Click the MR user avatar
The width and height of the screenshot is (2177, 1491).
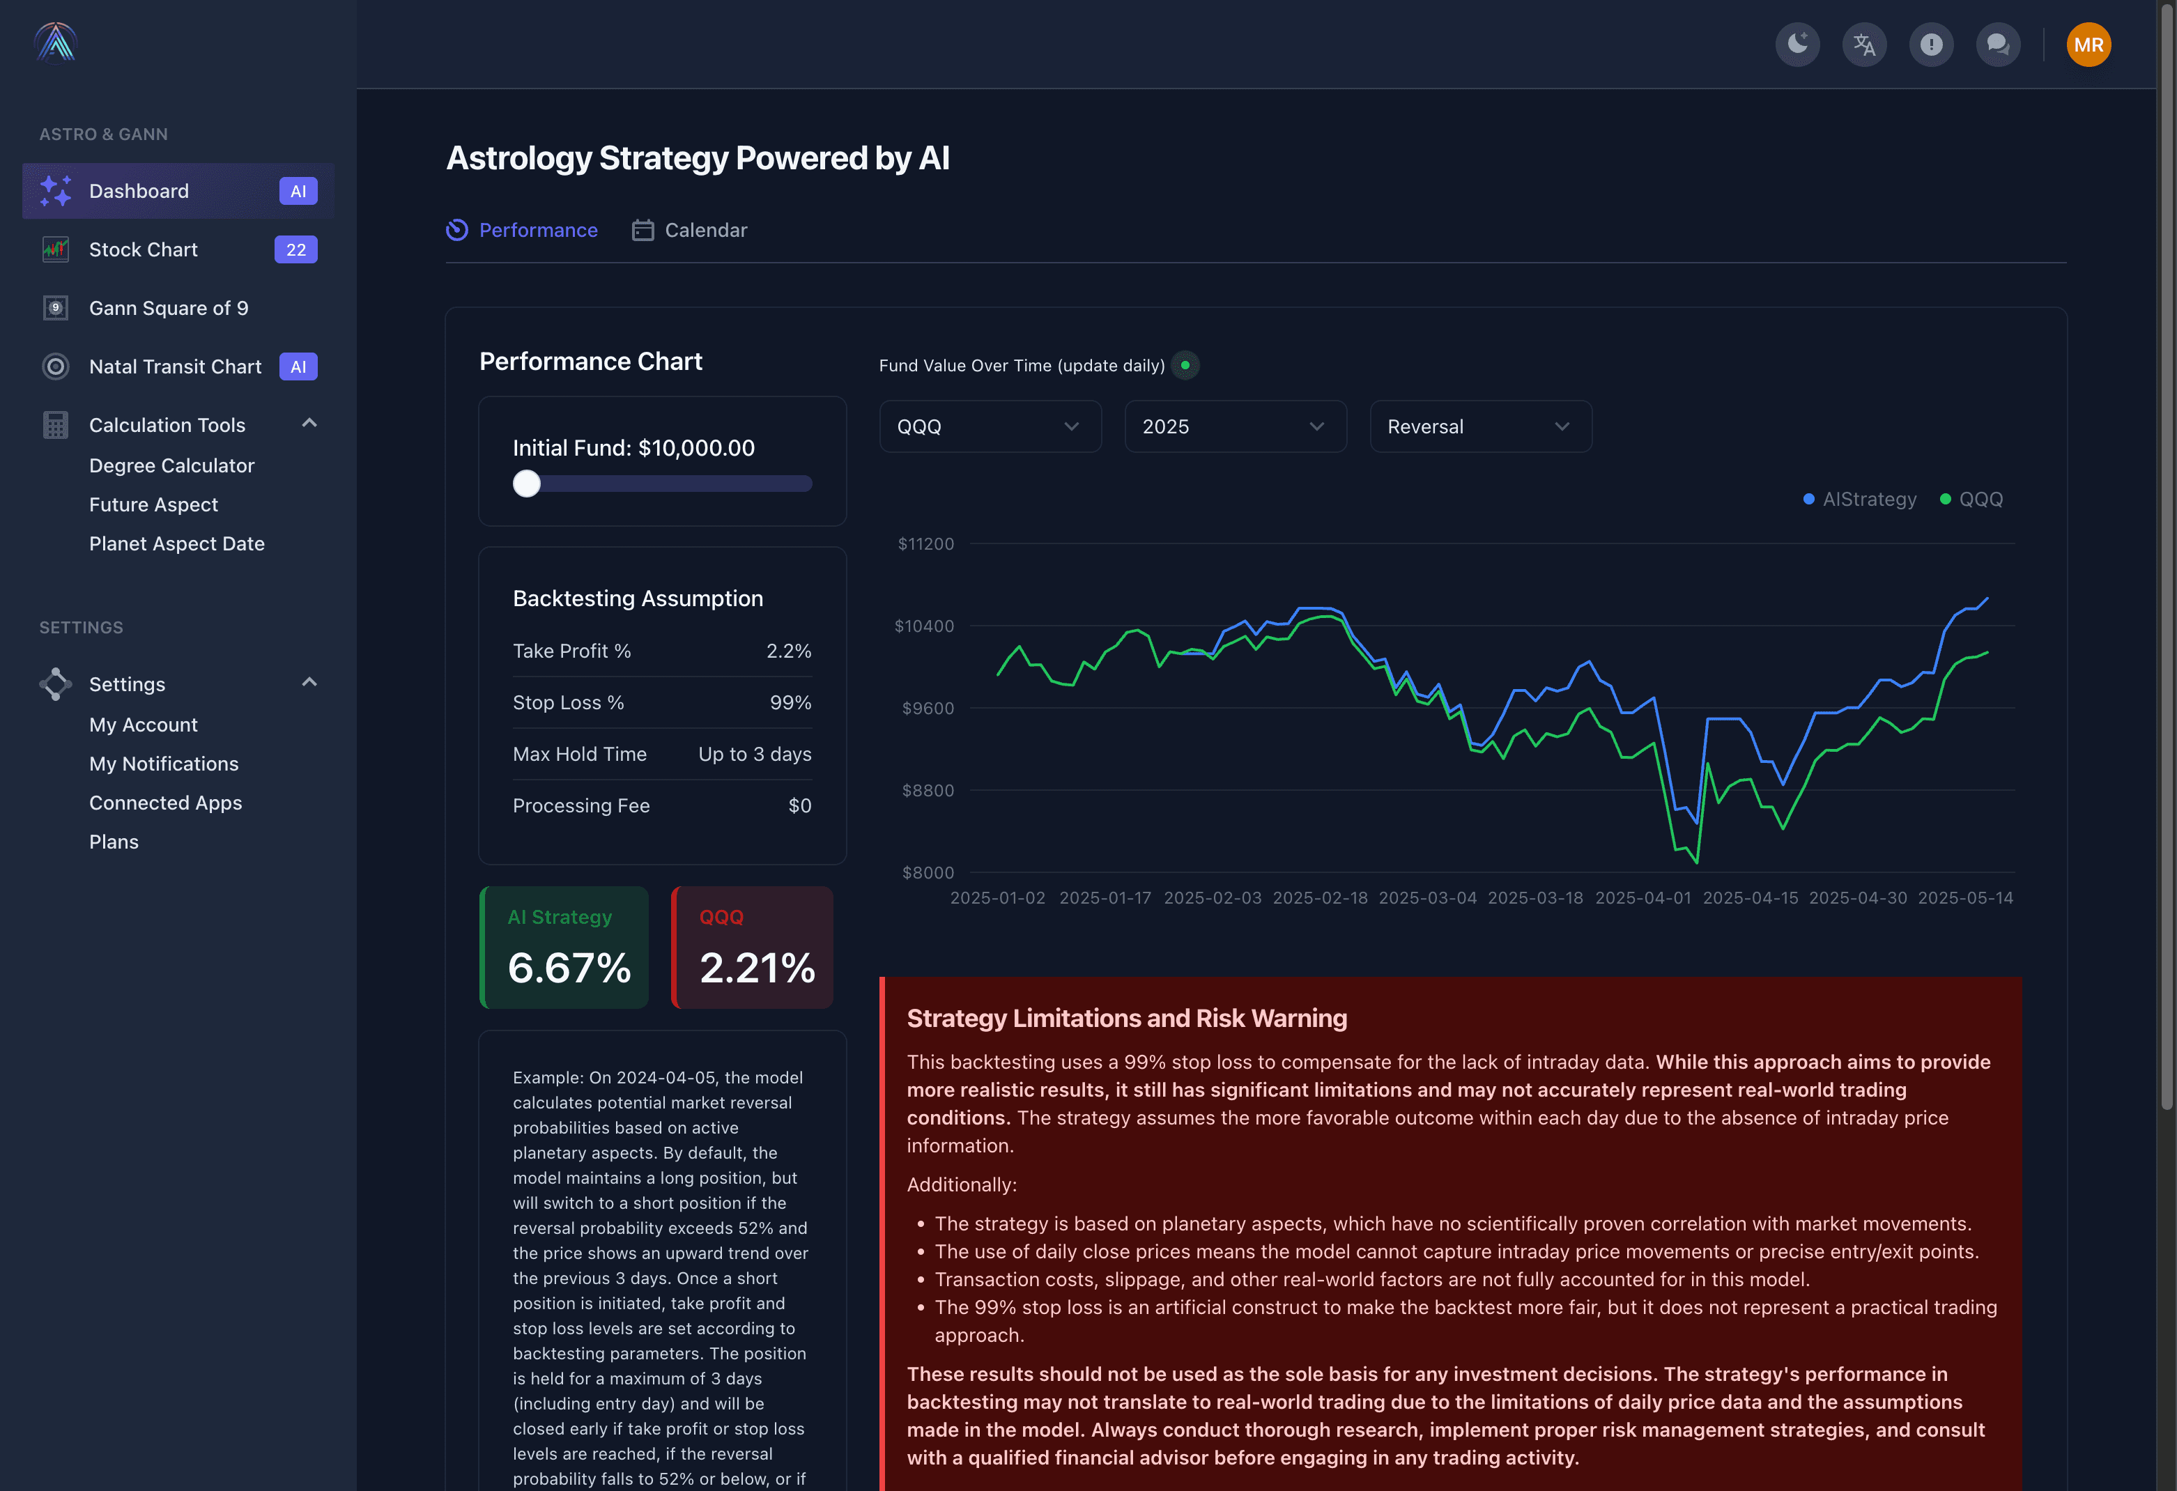tap(2088, 44)
